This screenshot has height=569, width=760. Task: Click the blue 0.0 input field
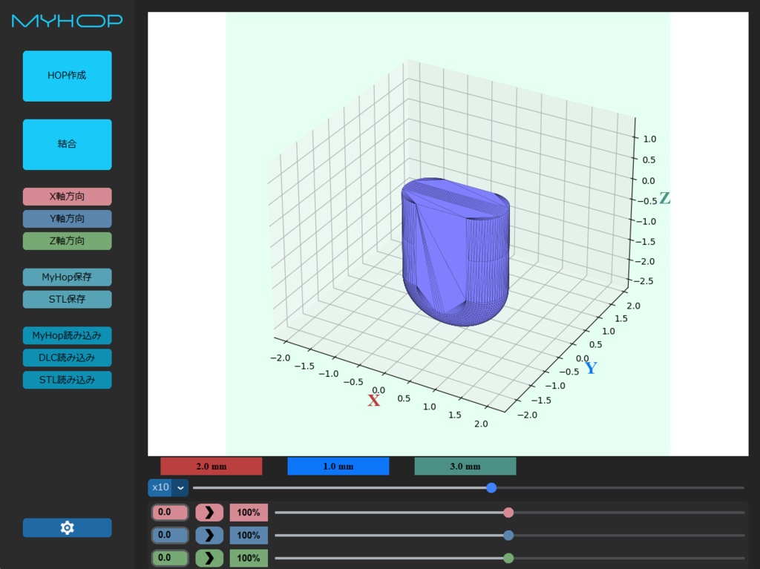coord(170,535)
